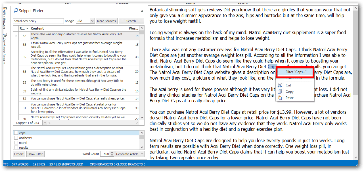
Task: Select snippet 'According to all the information'
Action: 79,57
